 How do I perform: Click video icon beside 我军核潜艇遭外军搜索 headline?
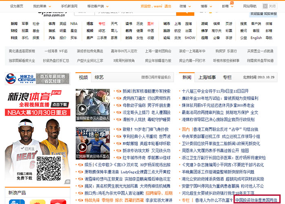(119, 91)
